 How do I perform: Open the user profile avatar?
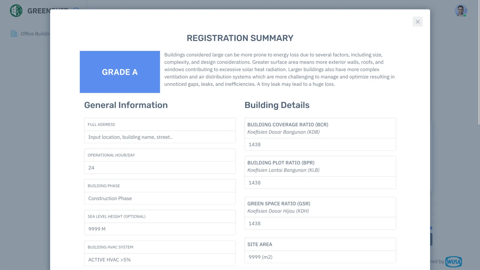pos(461,11)
